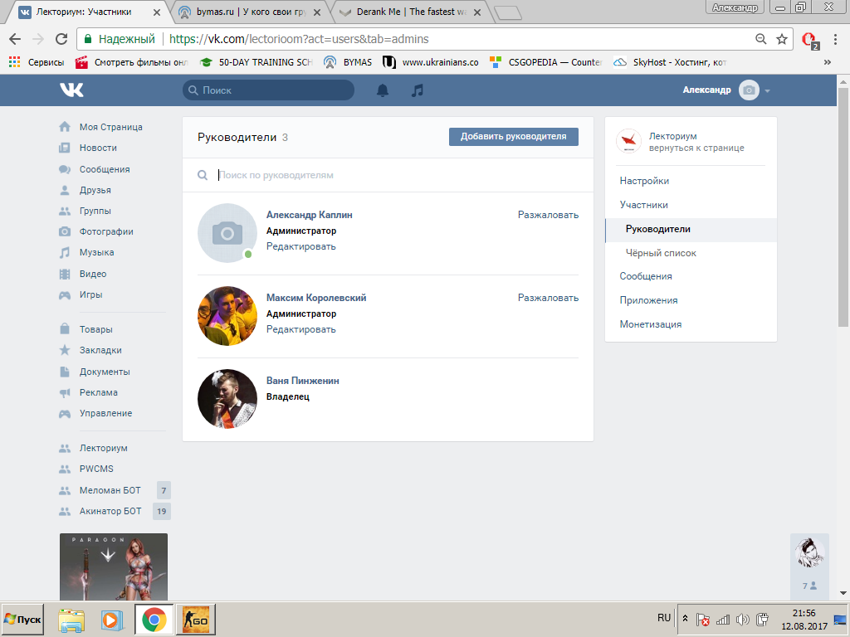The height and width of the screenshot is (637, 850).
Task: Show more bookmarks with the chevron
Action: [x=828, y=62]
